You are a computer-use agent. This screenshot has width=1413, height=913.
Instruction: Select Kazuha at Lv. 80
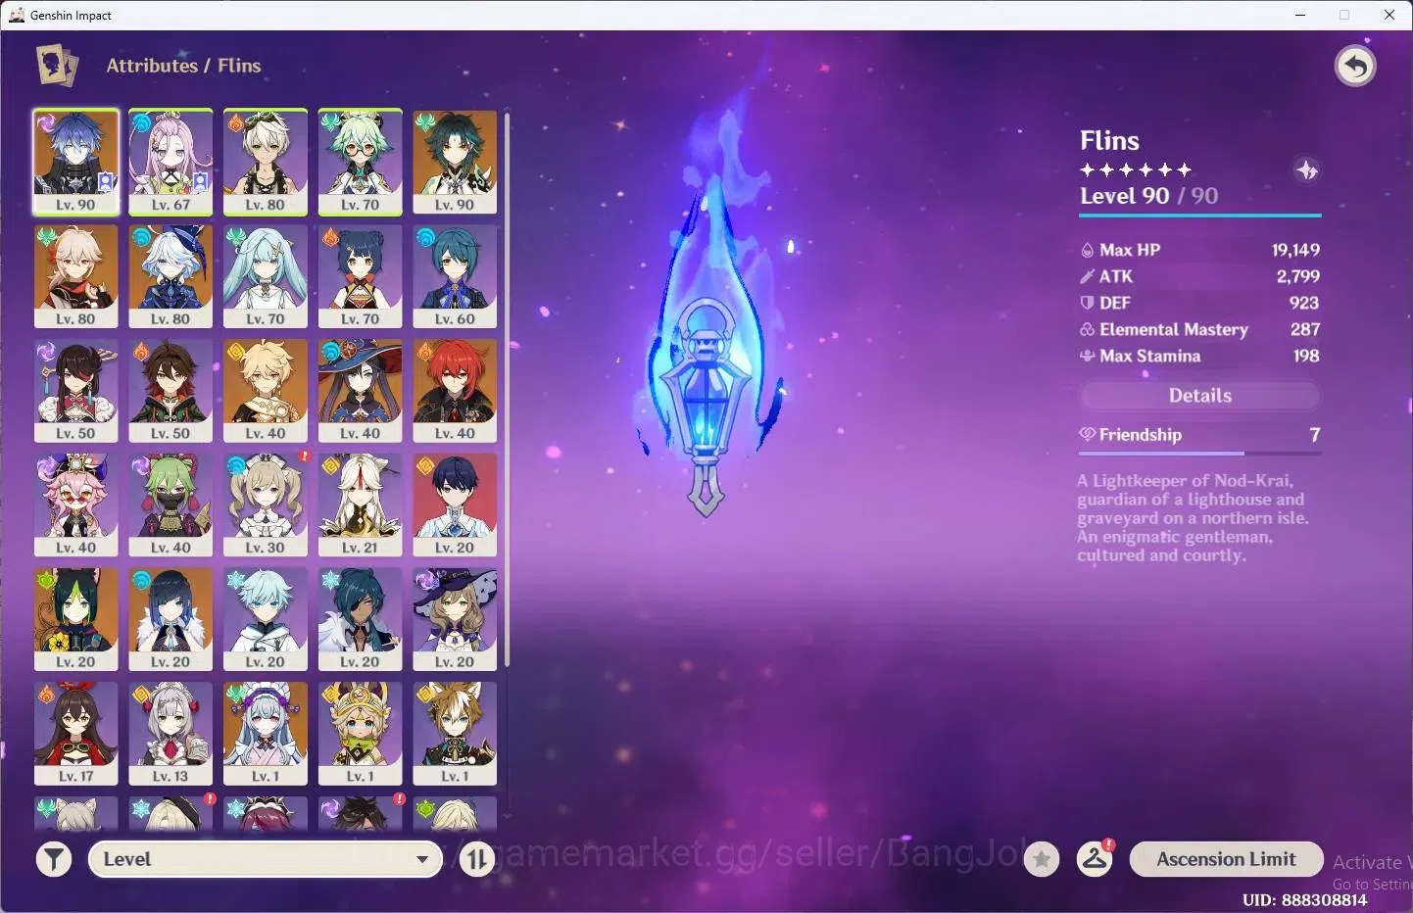(x=75, y=276)
